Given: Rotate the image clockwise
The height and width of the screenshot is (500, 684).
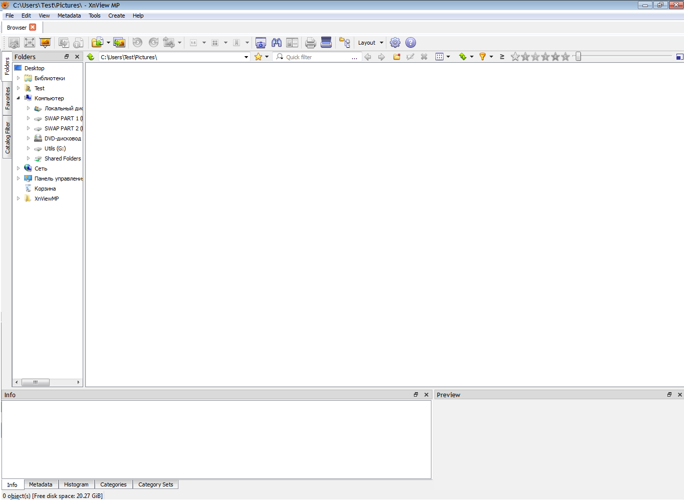Looking at the screenshot, I should click(x=154, y=43).
